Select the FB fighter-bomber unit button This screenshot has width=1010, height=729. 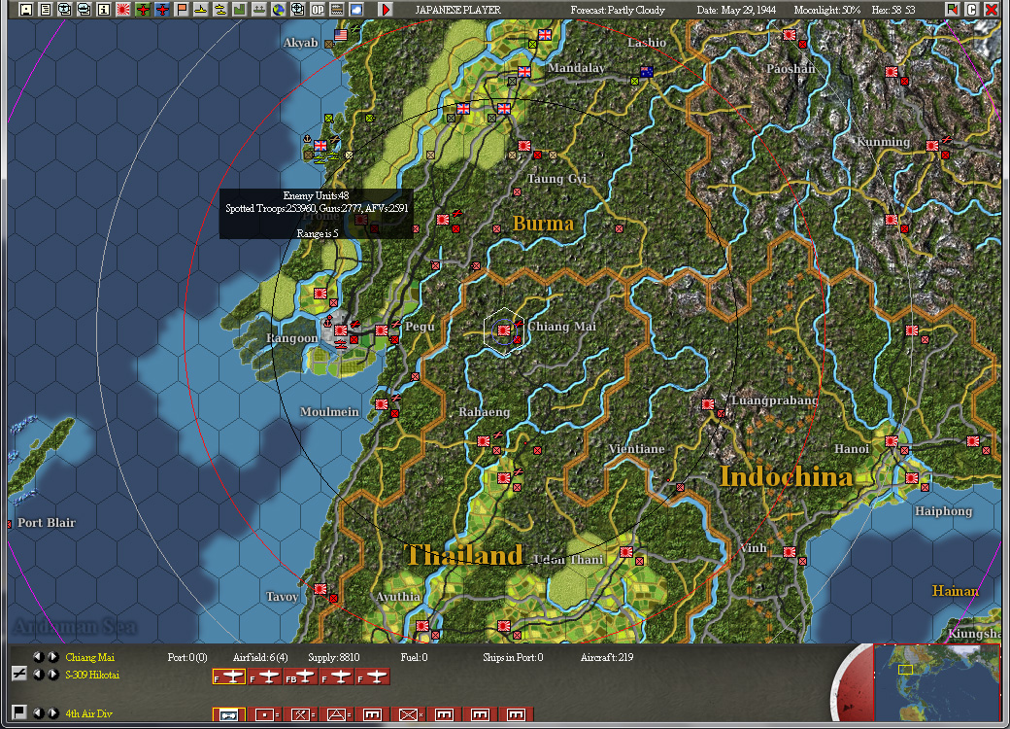click(x=301, y=677)
